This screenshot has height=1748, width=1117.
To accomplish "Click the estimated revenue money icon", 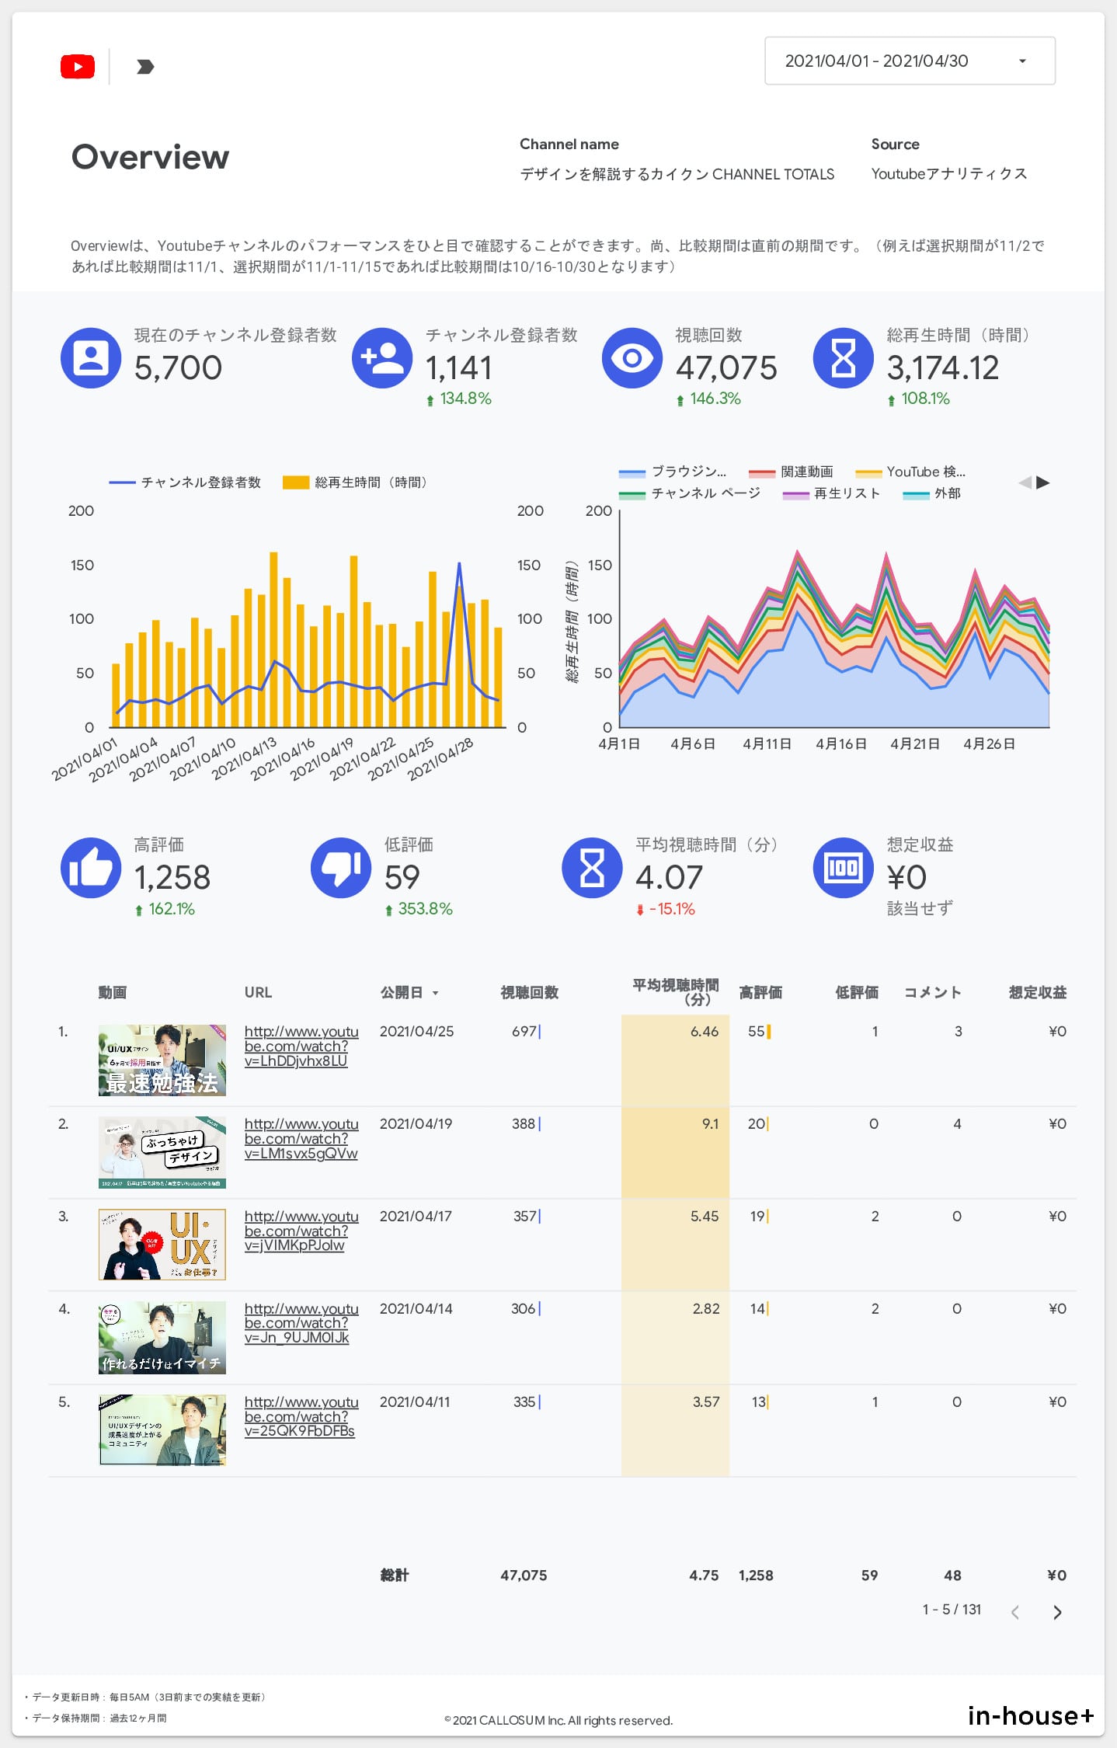I will [x=844, y=868].
